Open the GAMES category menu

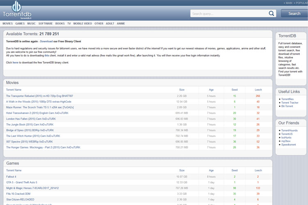point(20,23)
